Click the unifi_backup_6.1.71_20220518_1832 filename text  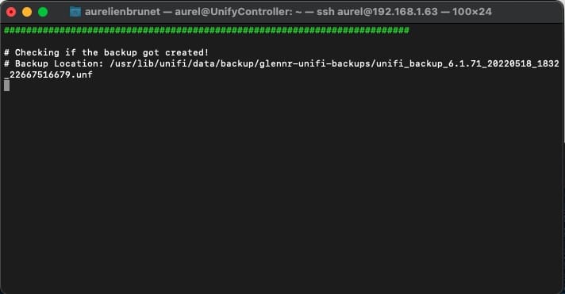coord(467,63)
